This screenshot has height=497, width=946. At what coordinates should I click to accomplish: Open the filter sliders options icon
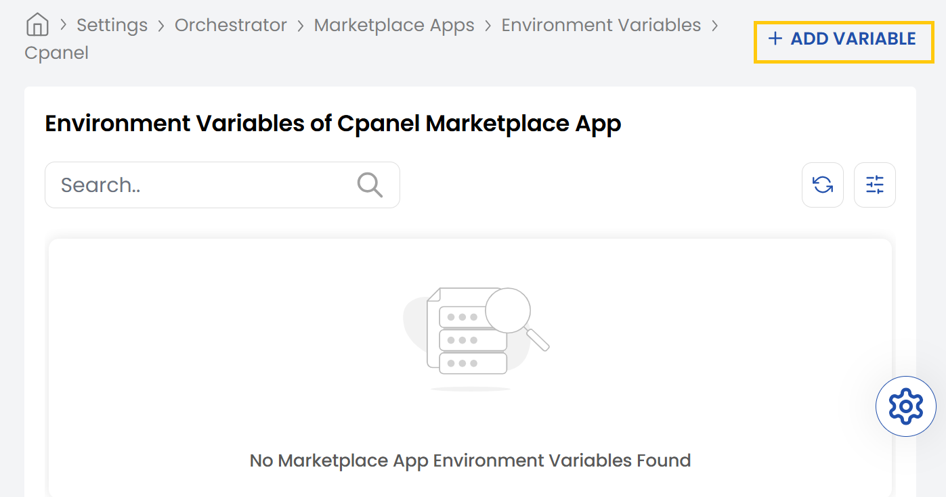[x=875, y=185]
